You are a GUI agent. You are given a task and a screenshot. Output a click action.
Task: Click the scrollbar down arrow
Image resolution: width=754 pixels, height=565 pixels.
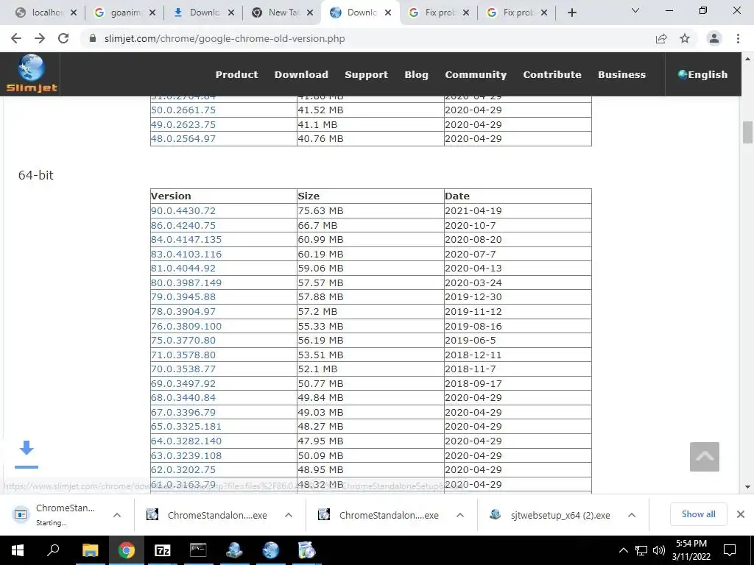(747, 487)
